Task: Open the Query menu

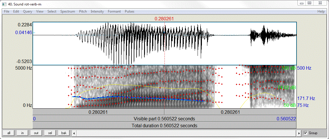Action: (28, 11)
